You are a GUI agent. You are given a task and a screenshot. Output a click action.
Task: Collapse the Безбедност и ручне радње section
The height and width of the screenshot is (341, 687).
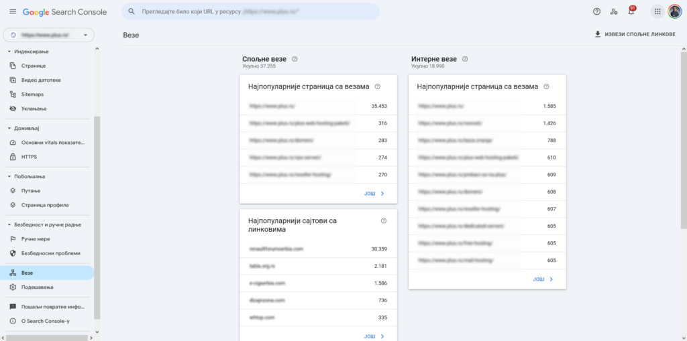pyautogui.click(x=9, y=224)
